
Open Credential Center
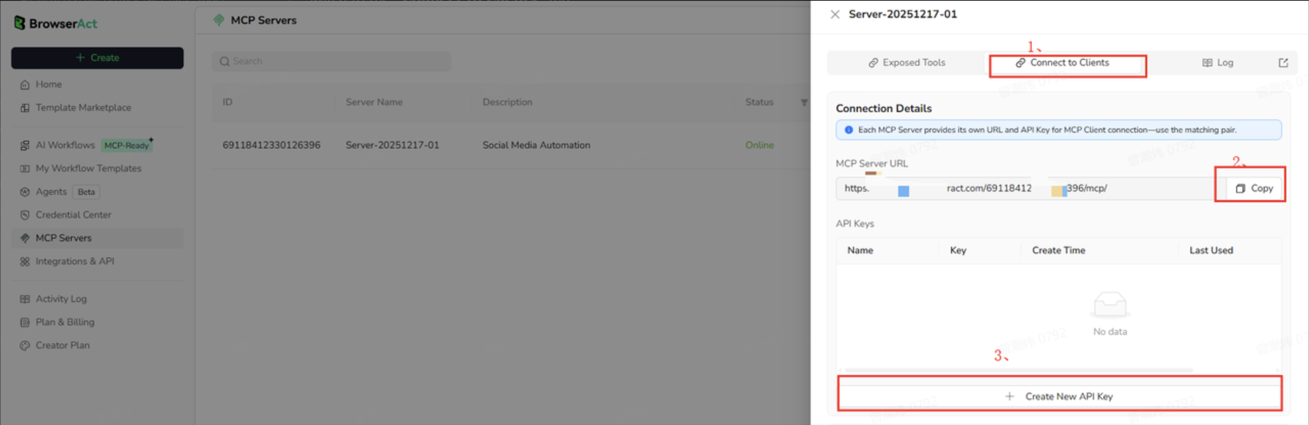point(73,214)
